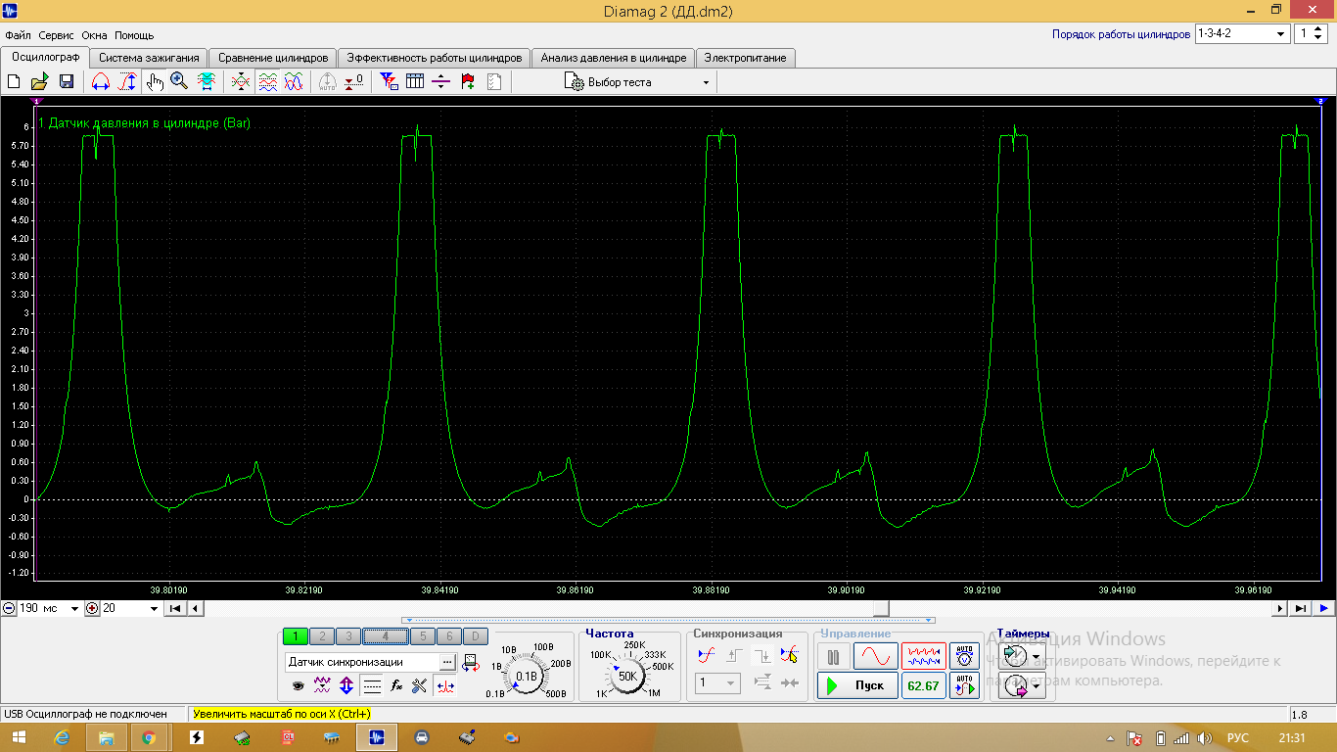1337x752 pixels.
Task: Switch to Электропитание tab
Action: pyautogui.click(x=745, y=58)
